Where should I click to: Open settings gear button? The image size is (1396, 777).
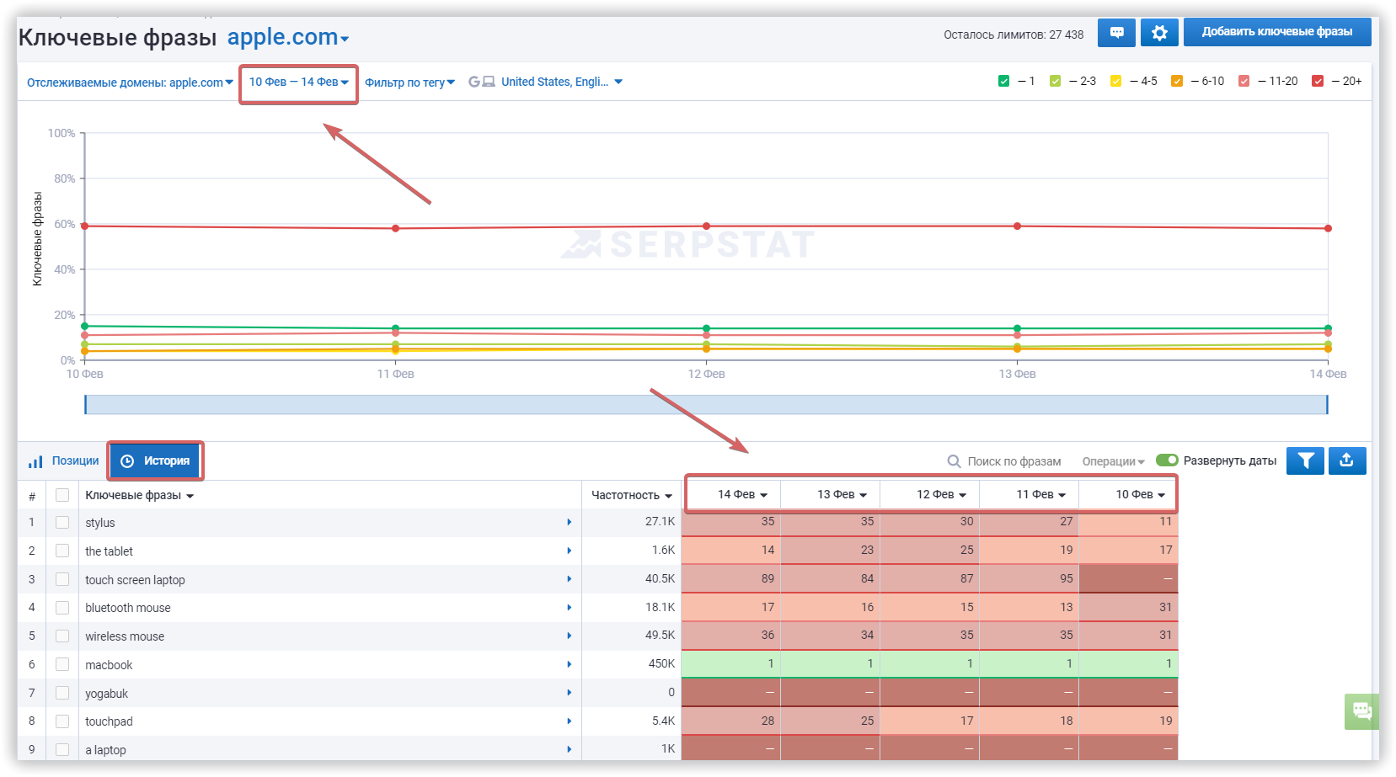click(x=1159, y=32)
